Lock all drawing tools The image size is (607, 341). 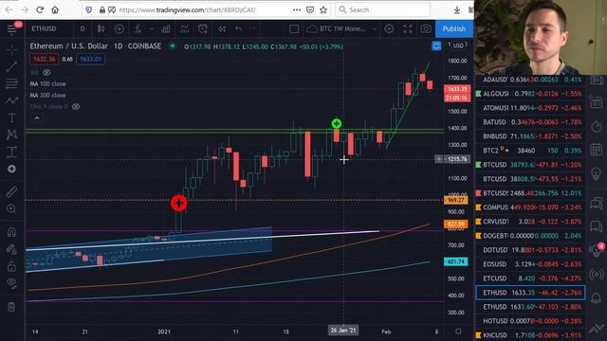(x=11, y=266)
